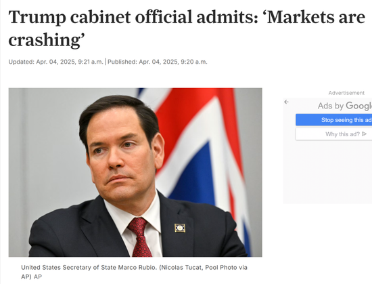Click the 'Markets are' quote in headline
This screenshot has width=372, height=284.
tap(316, 17)
